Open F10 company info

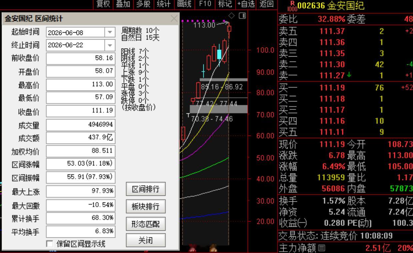pyautogui.click(x=205, y=4)
